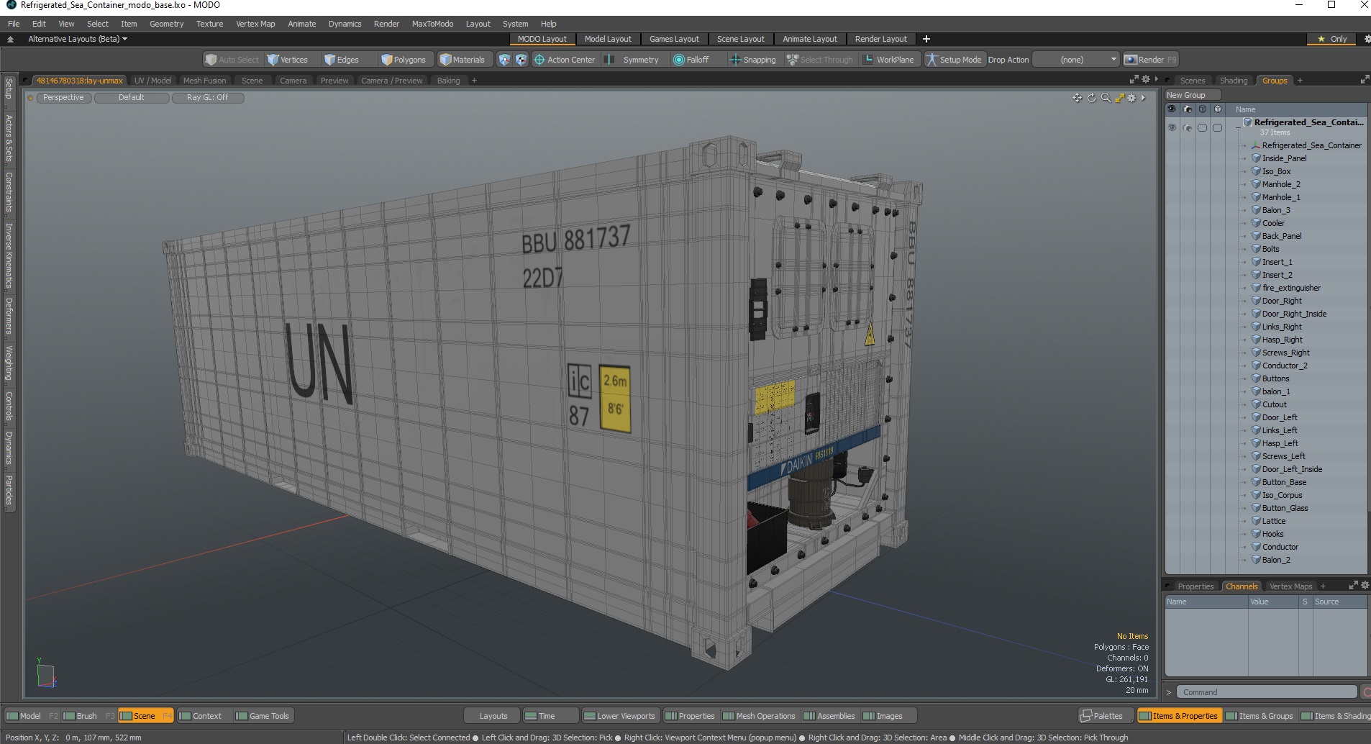
Task: Click viewport pan (move) icon
Action: click(x=1077, y=98)
